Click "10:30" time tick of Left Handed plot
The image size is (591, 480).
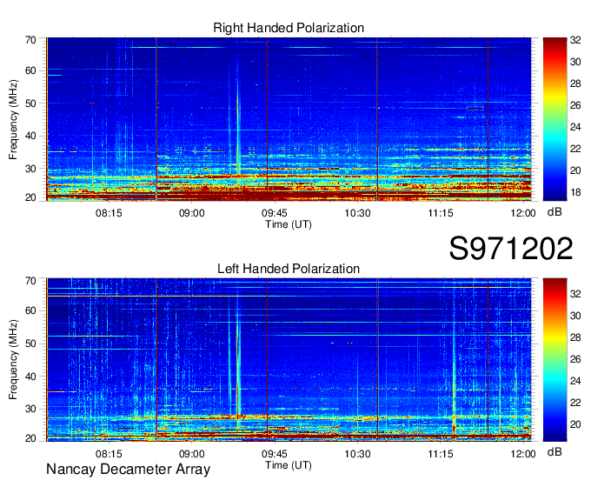point(358,454)
